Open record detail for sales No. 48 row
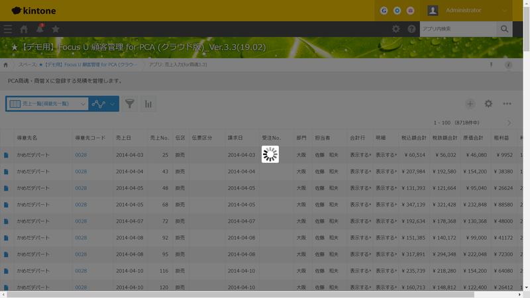 point(6,188)
